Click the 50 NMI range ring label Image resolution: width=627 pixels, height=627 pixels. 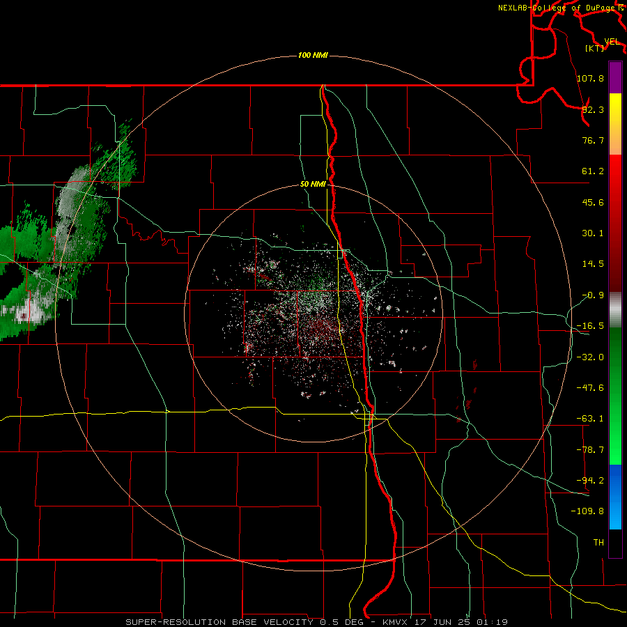(313, 185)
